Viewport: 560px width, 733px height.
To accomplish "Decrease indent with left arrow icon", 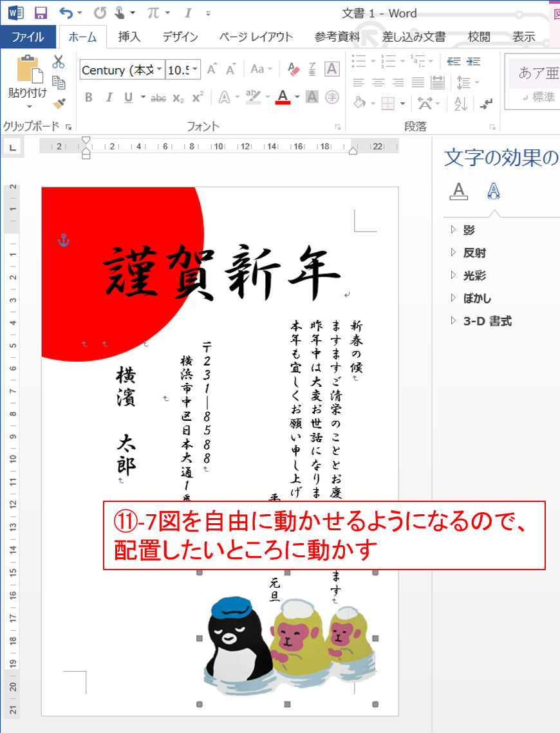I will (453, 61).
